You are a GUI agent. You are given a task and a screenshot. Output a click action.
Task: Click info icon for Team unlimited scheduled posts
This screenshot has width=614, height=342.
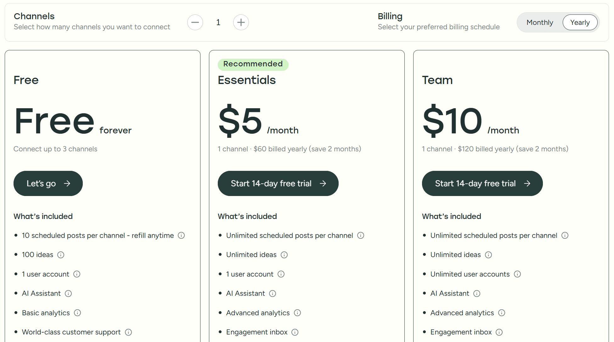click(x=565, y=235)
